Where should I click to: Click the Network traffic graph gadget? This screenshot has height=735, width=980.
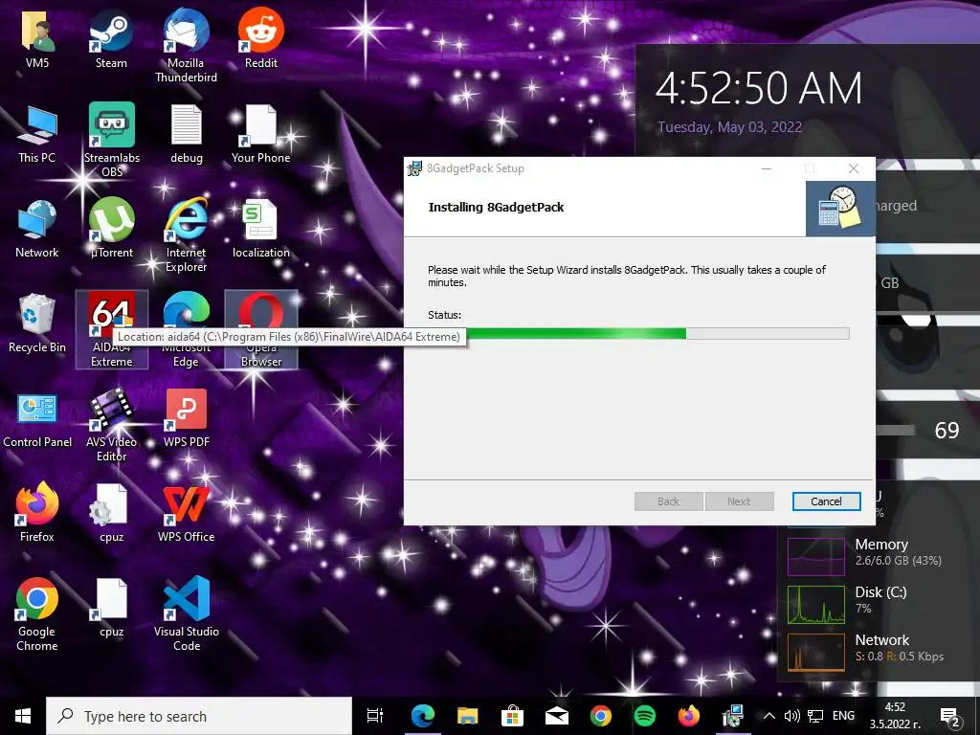tap(816, 652)
